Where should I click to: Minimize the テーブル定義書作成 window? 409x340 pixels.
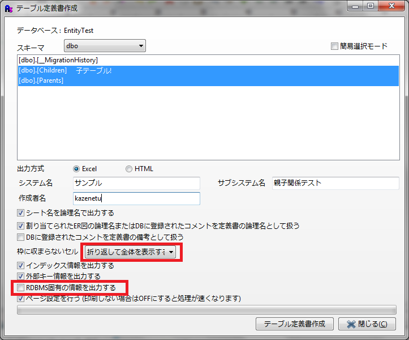click(x=355, y=6)
